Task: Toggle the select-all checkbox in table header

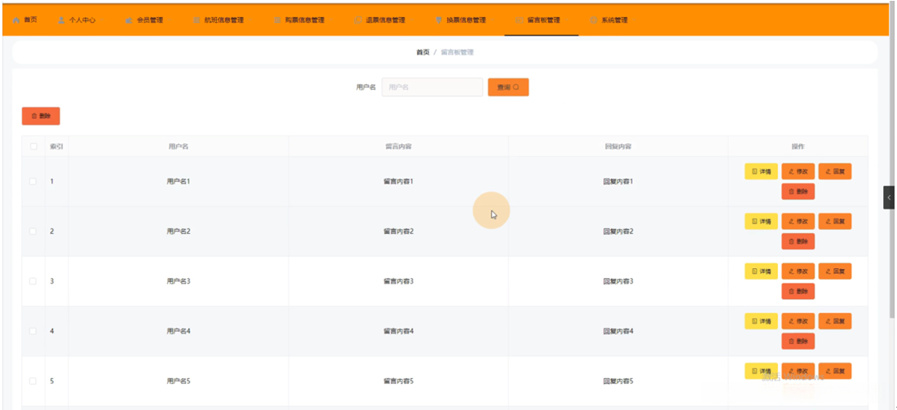Action: (x=33, y=147)
